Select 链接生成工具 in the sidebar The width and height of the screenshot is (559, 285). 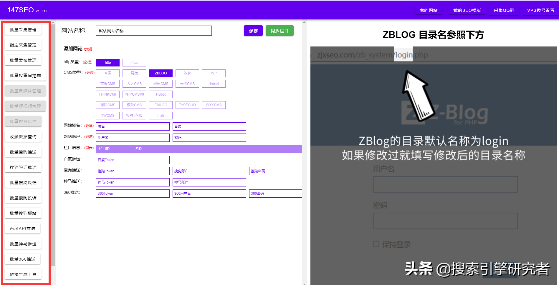point(23,274)
